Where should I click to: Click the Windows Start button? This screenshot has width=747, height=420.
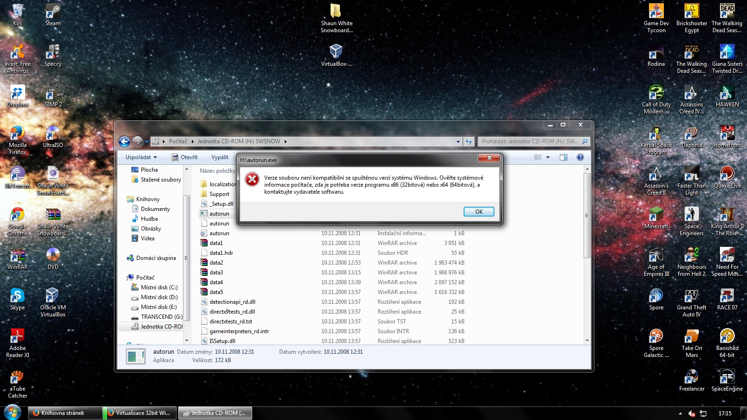12,413
